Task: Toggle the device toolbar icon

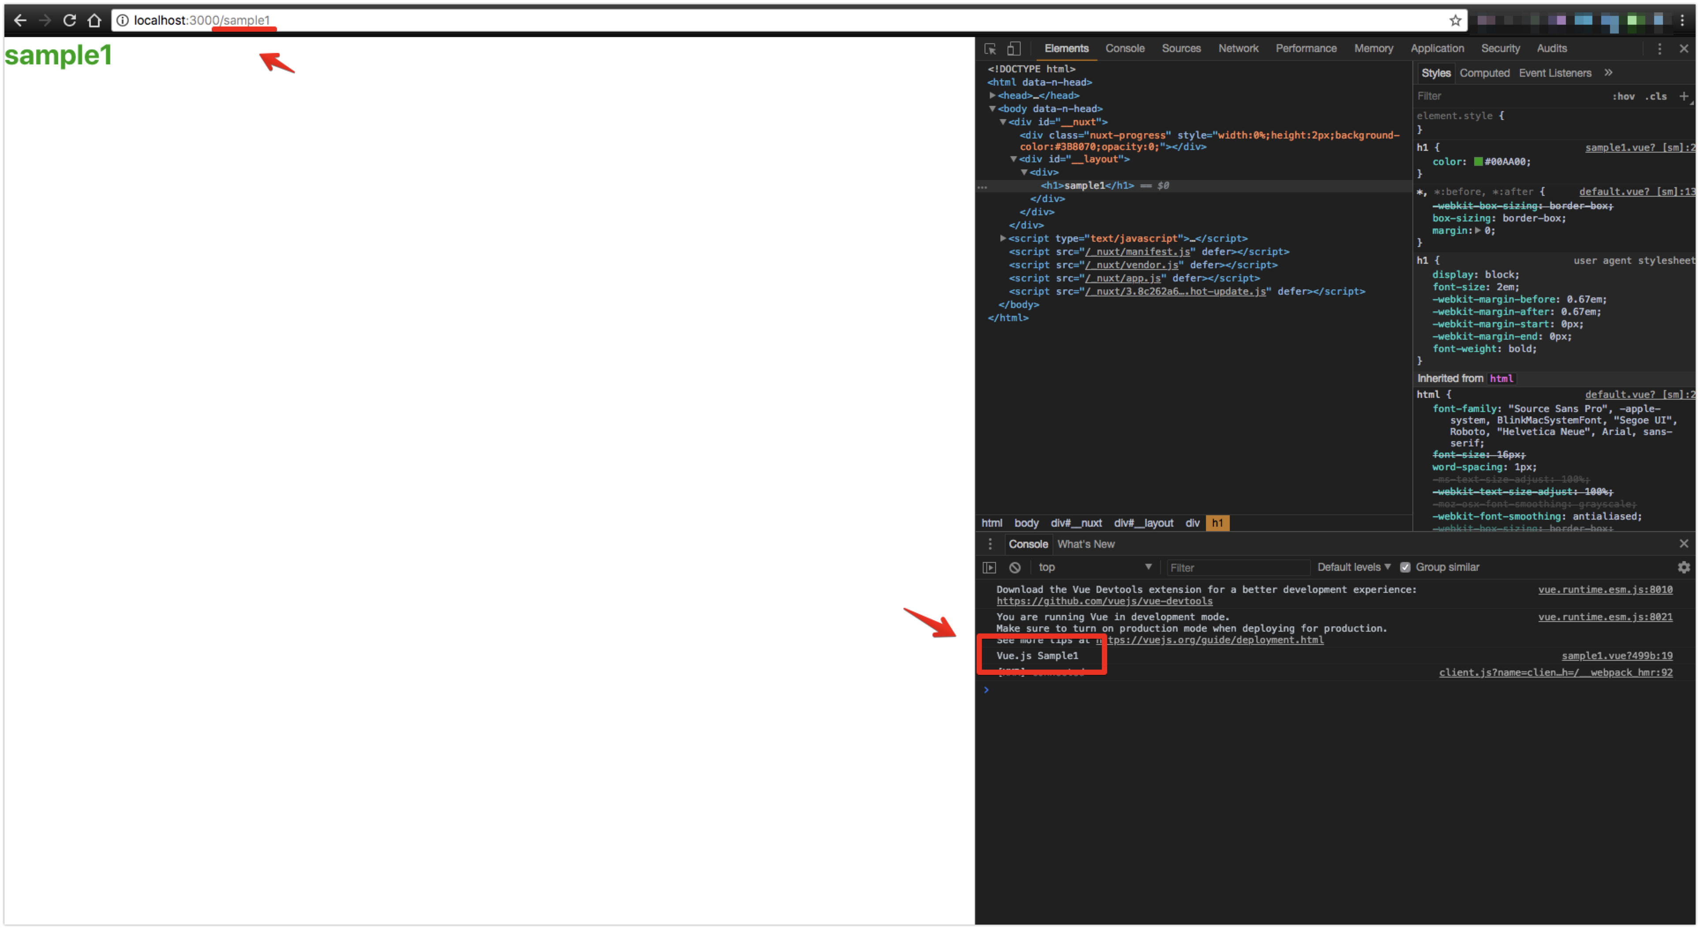Action: tap(1014, 49)
